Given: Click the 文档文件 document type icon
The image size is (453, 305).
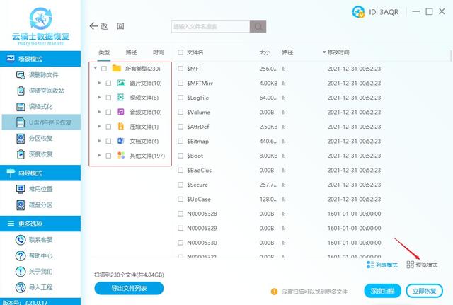Looking at the screenshot, I should [121, 141].
